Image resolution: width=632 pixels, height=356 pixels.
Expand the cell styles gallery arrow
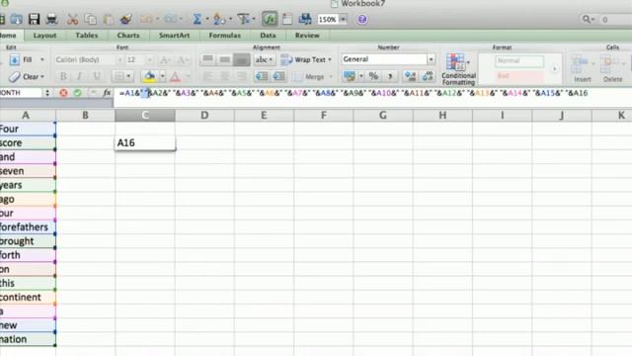[x=555, y=68]
